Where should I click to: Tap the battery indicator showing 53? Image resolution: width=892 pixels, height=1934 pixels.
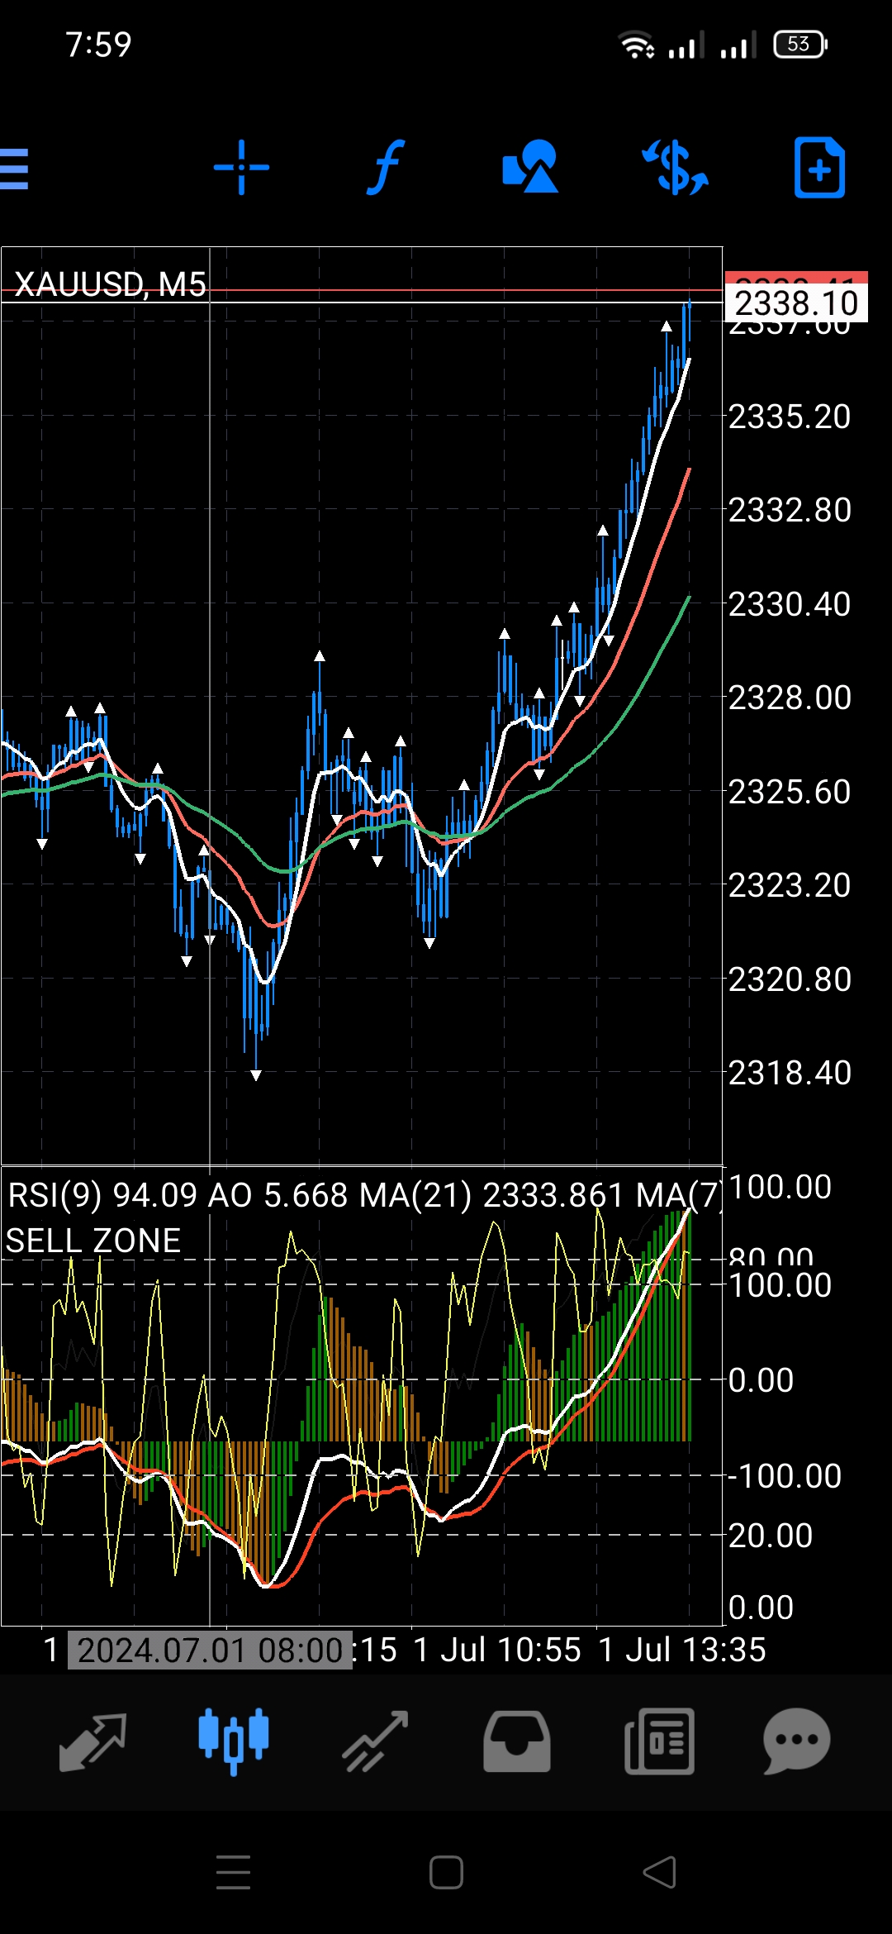coord(799,45)
